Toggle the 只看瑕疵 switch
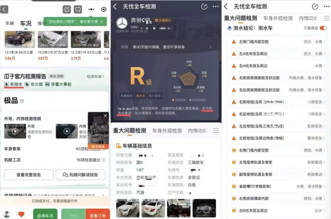The height and width of the screenshot is (219, 331). [323, 28]
